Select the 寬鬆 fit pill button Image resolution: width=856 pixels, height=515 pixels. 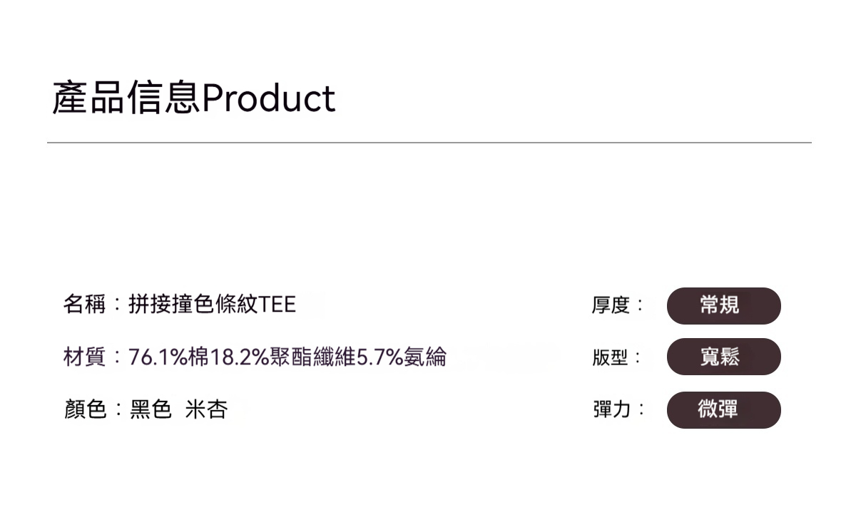coord(723,357)
